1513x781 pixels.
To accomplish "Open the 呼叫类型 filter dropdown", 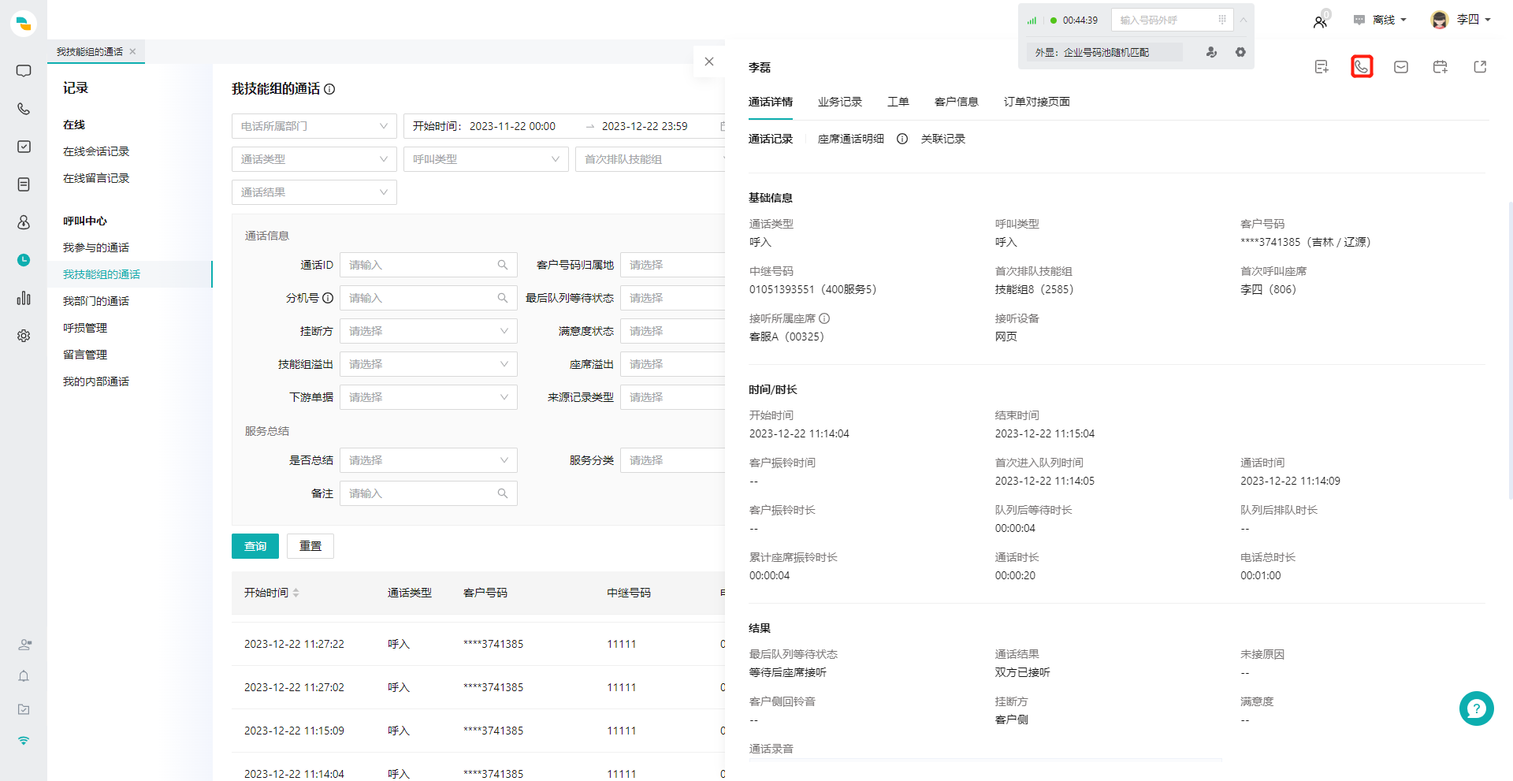I will pyautogui.click(x=486, y=159).
